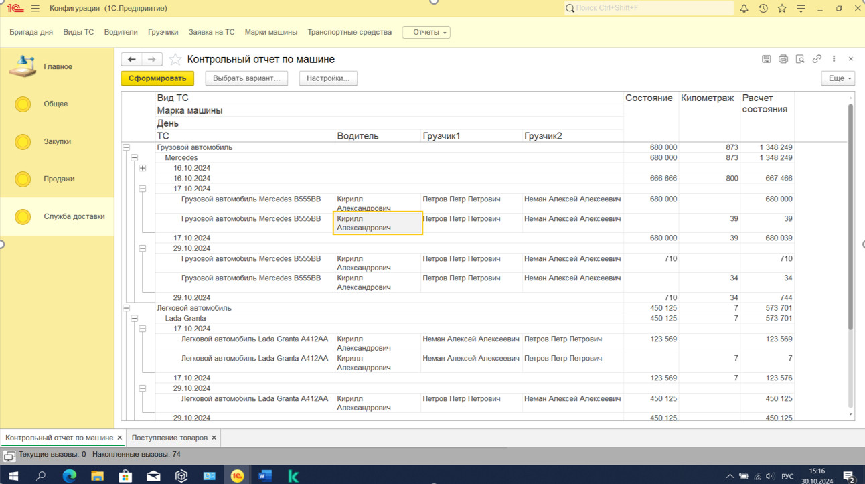The width and height of the screenshot is (865, 484).
Task: Open the Microsoft Store taskbar icon
Action: point(125,476)
